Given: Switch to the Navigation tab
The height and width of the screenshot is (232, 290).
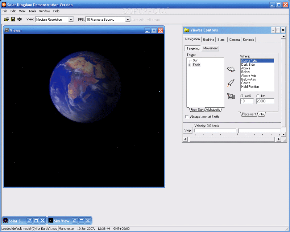Looking at the screenshot, I should point(192,39).
